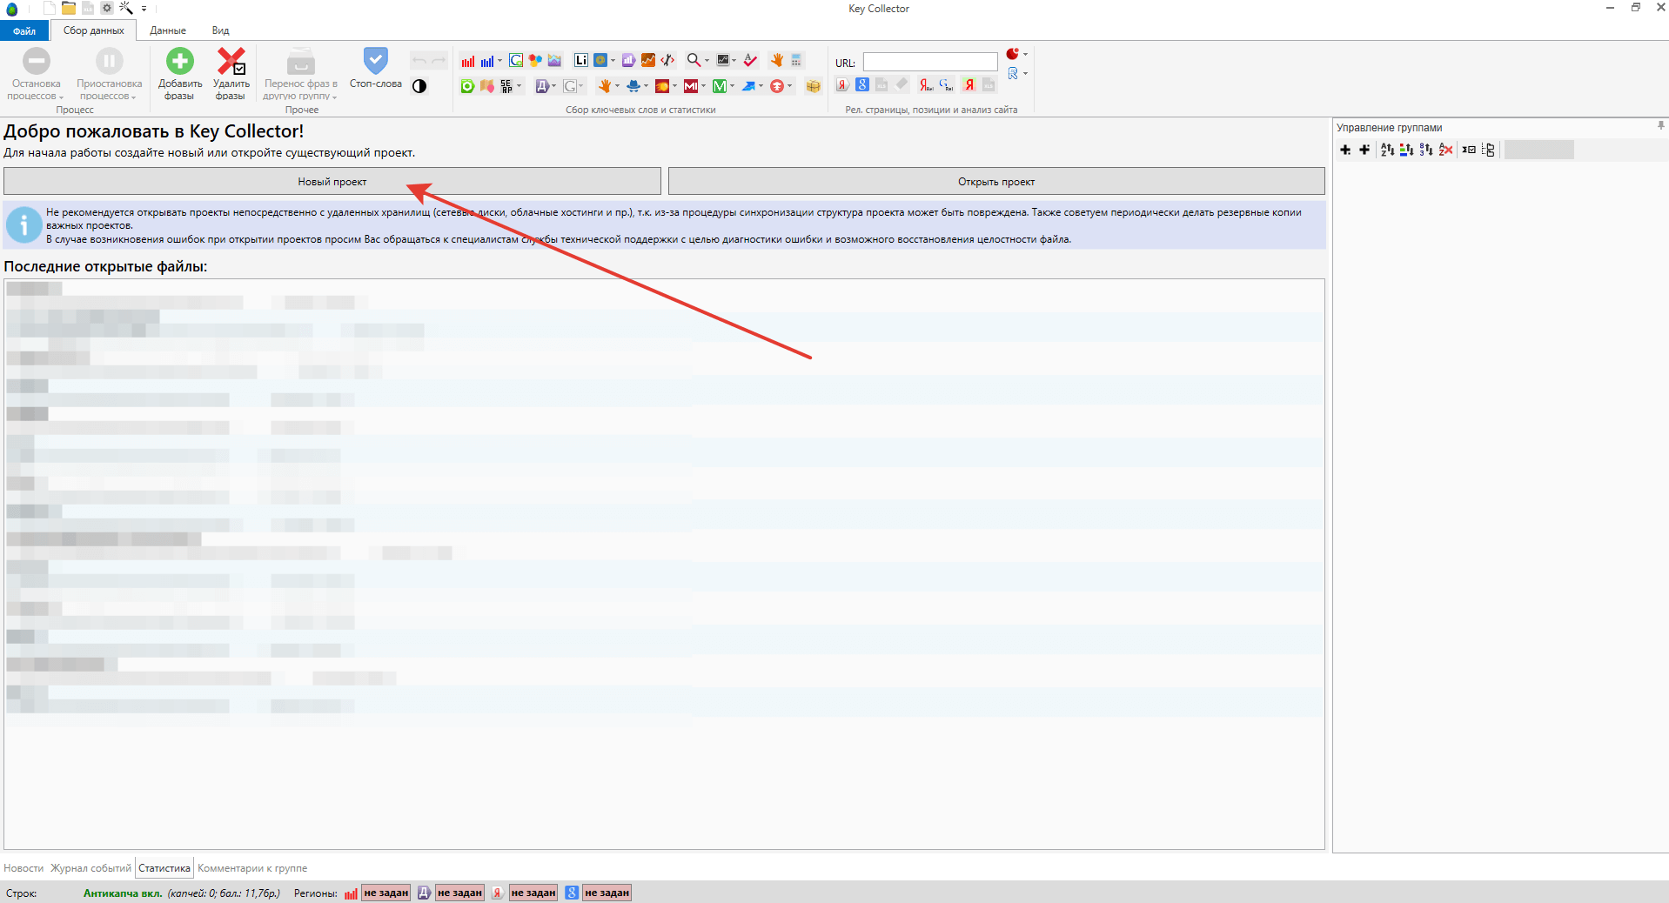Click Google region не задан button
Viewport: 1669px width, 903px height.
[607, 893]
